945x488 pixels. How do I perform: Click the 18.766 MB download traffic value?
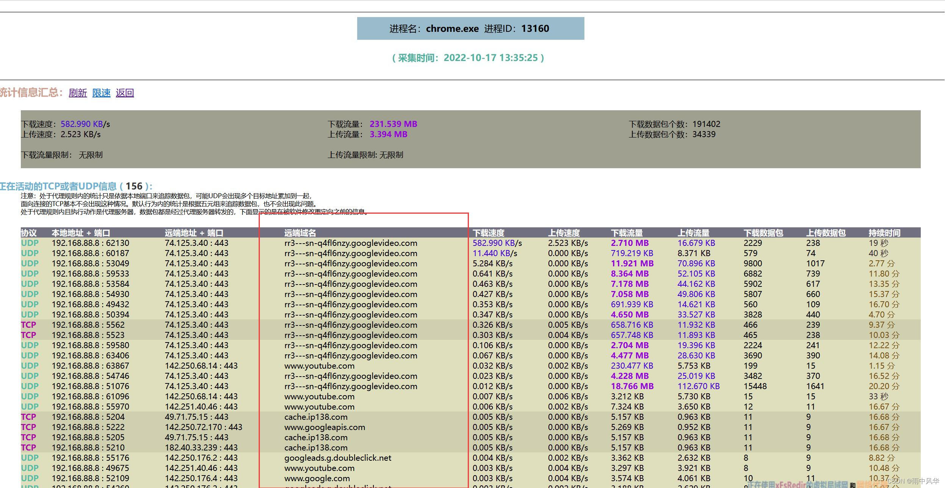[632, 386]
